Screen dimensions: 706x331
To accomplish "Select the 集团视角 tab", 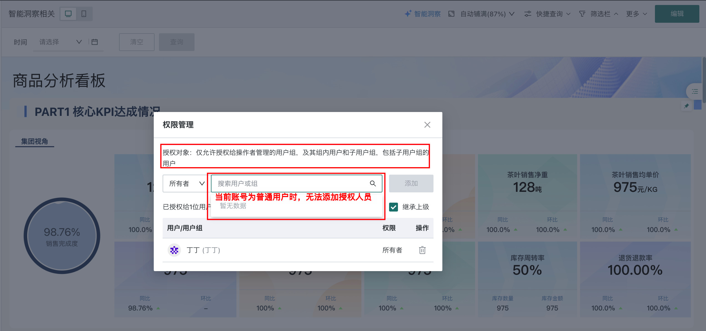I will (35, 141).
